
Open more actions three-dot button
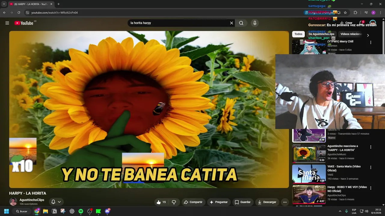285,202
